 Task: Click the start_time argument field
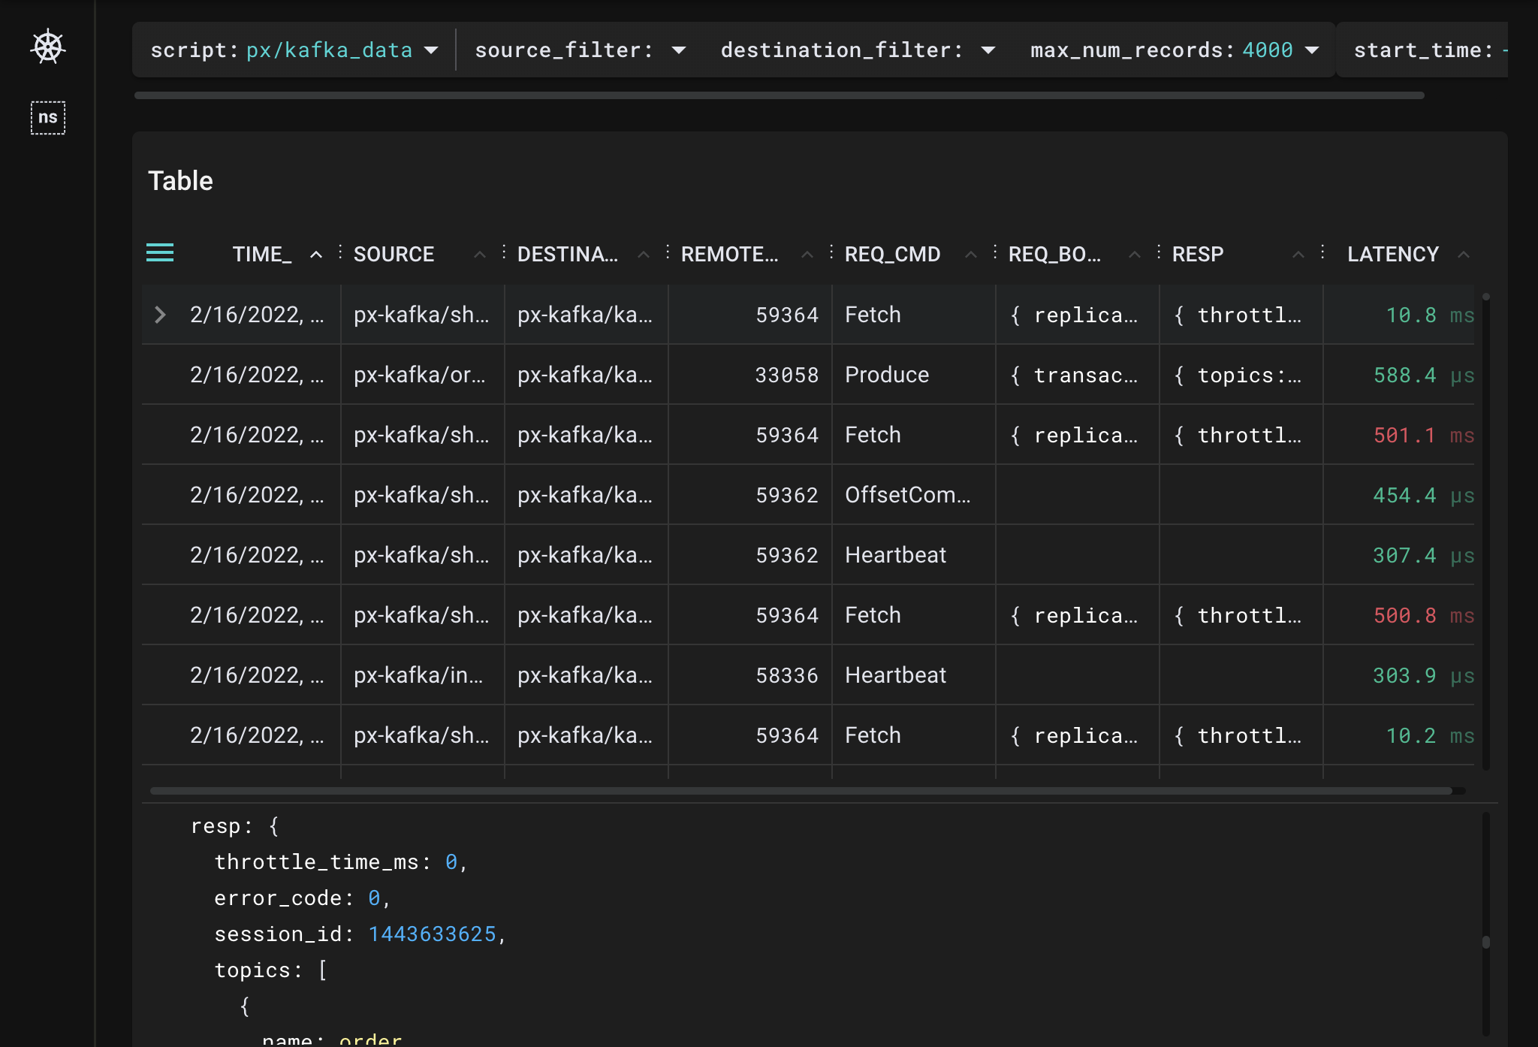[x=1423, y=50]
